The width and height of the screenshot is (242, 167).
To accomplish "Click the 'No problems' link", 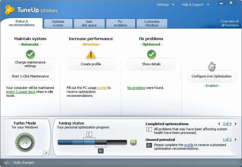I will point(136,88).
